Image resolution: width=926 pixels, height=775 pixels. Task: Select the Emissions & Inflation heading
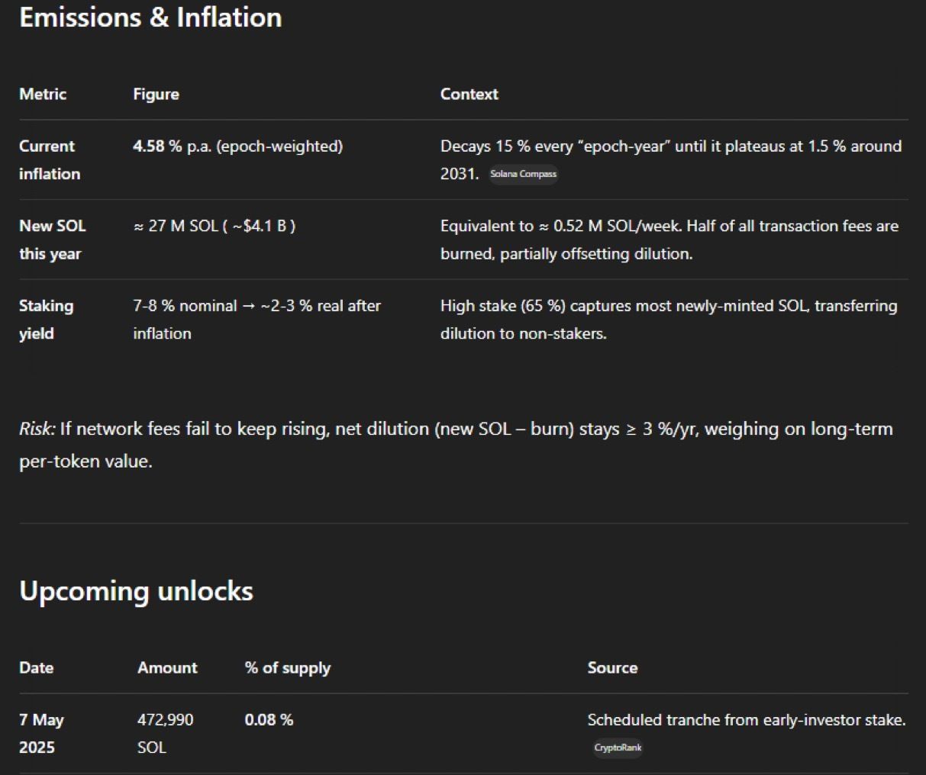point(150,18)
